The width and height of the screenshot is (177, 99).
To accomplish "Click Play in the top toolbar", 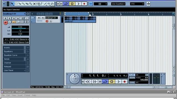I will 78,4.
